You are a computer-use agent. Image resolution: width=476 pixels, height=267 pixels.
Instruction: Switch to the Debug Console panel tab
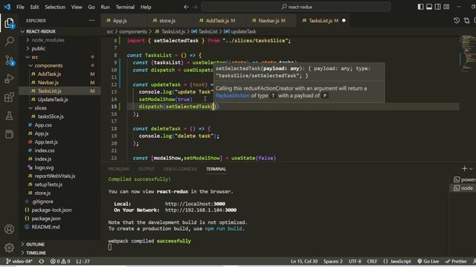[180, 169]
